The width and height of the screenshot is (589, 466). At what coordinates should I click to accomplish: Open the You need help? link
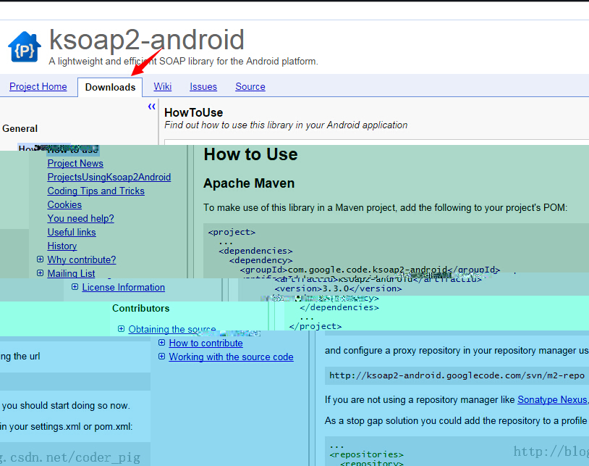point(80,219)
